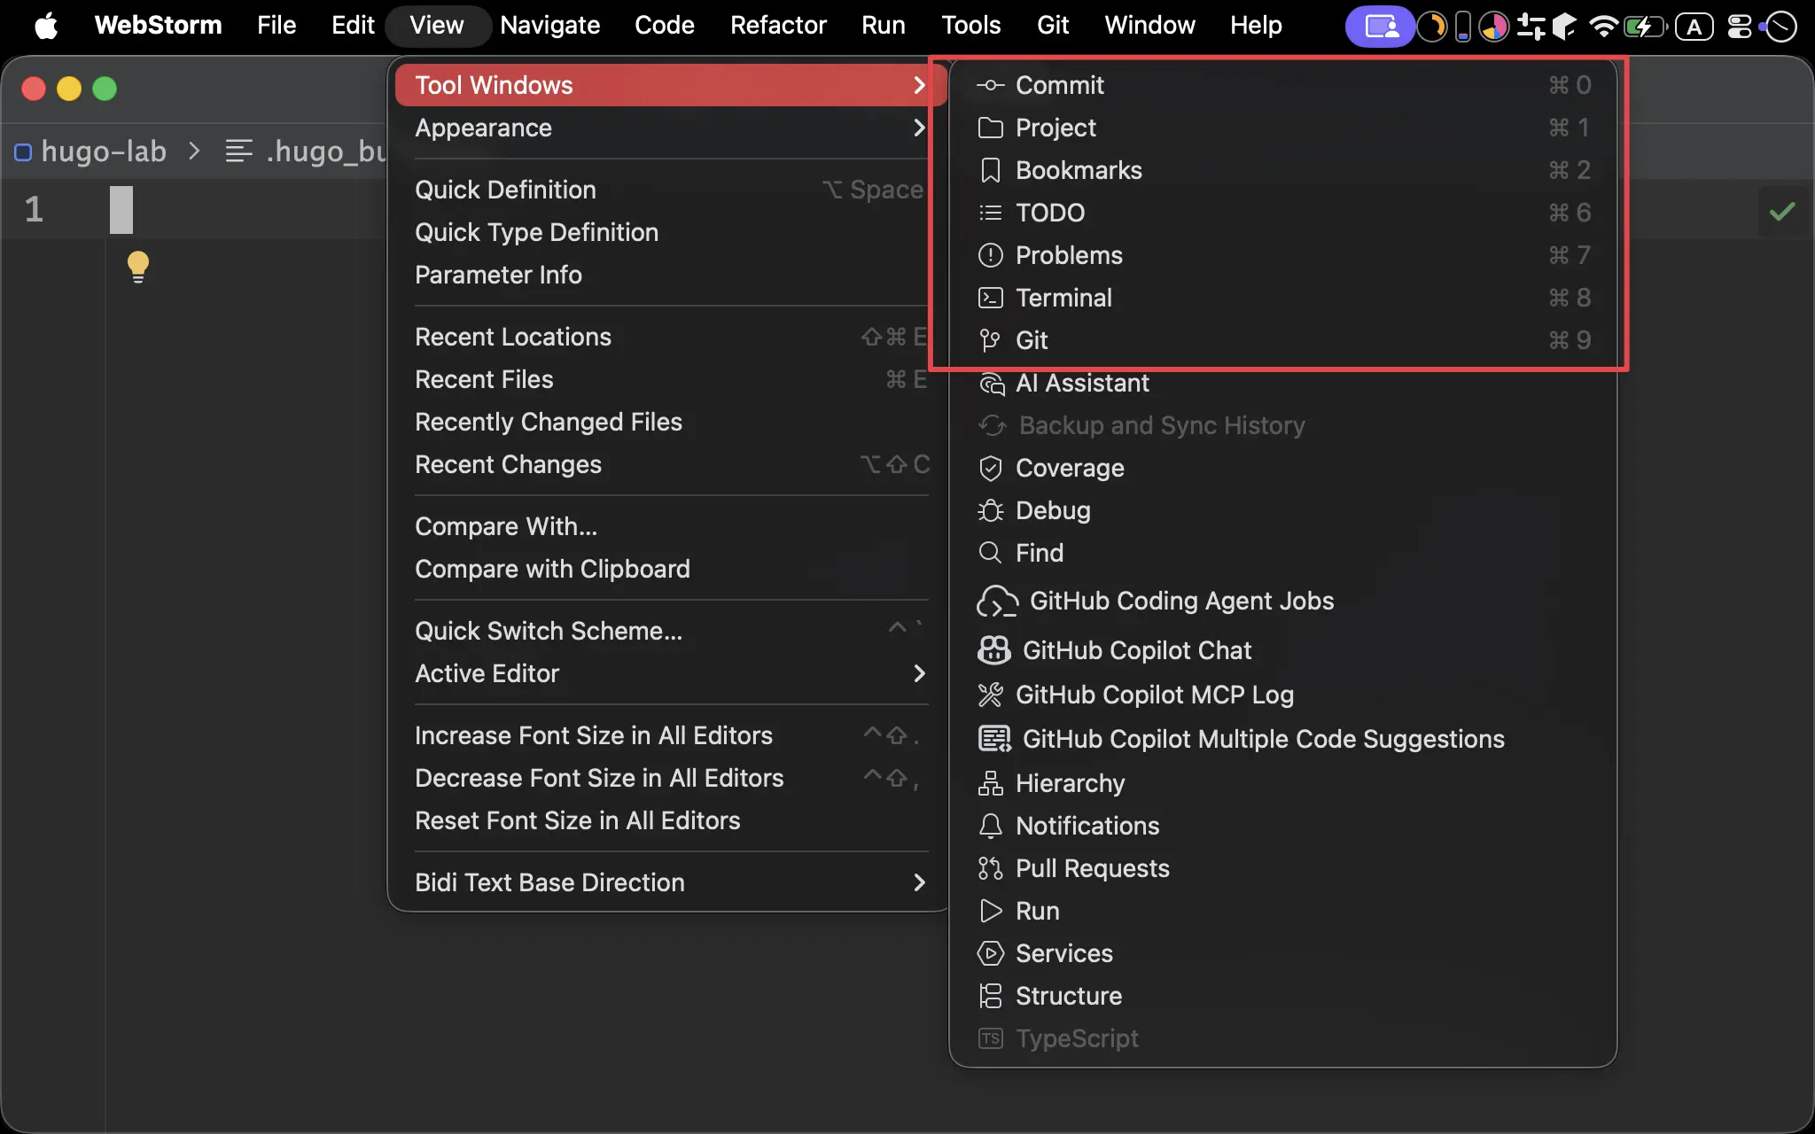Click the Hierarchy tree icon
Viewport: 1815px width, 1134px height.
pyautogui.click(x=990, y=783)
